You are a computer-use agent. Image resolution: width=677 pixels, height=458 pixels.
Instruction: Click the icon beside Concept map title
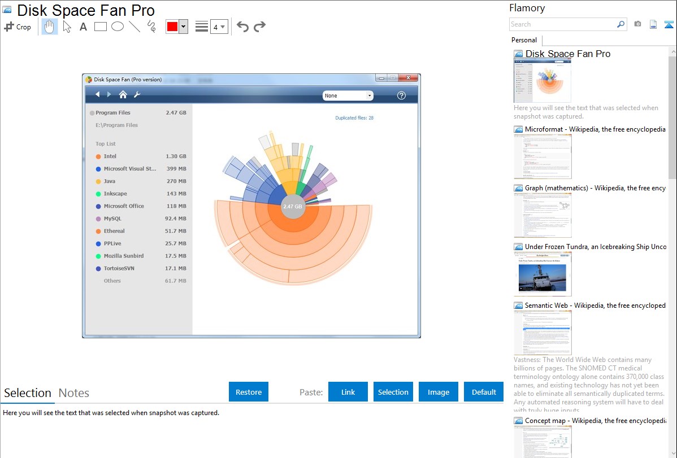coord(518,421)
